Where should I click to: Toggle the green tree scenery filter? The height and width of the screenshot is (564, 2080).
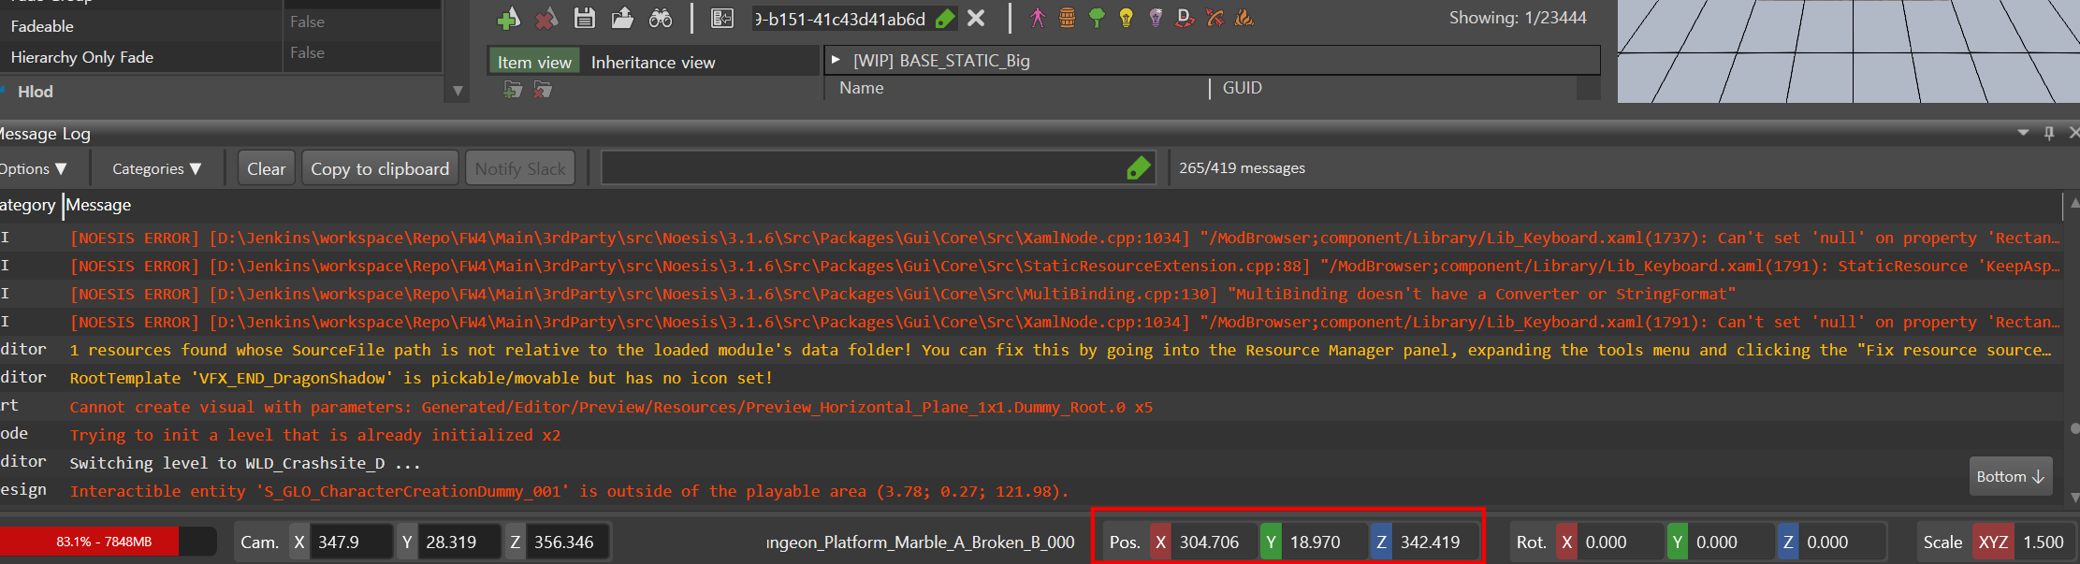point(1097,18)
